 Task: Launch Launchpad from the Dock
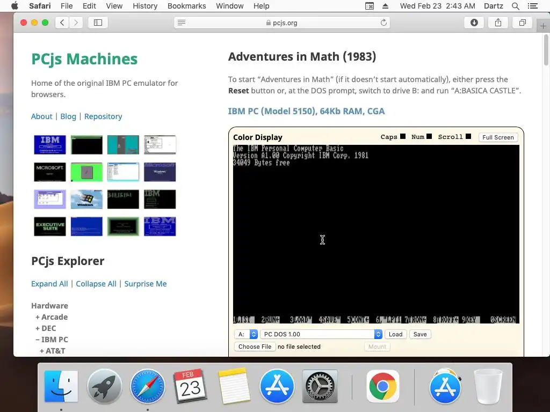point(105,386)
